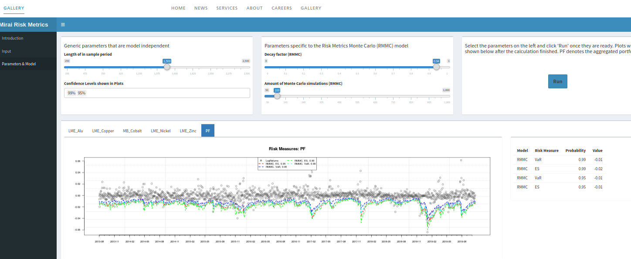Click the Run button
The image size is (631, 259).
point(558,81)
